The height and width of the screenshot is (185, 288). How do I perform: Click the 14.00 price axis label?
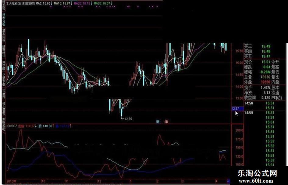coord(239,87)
